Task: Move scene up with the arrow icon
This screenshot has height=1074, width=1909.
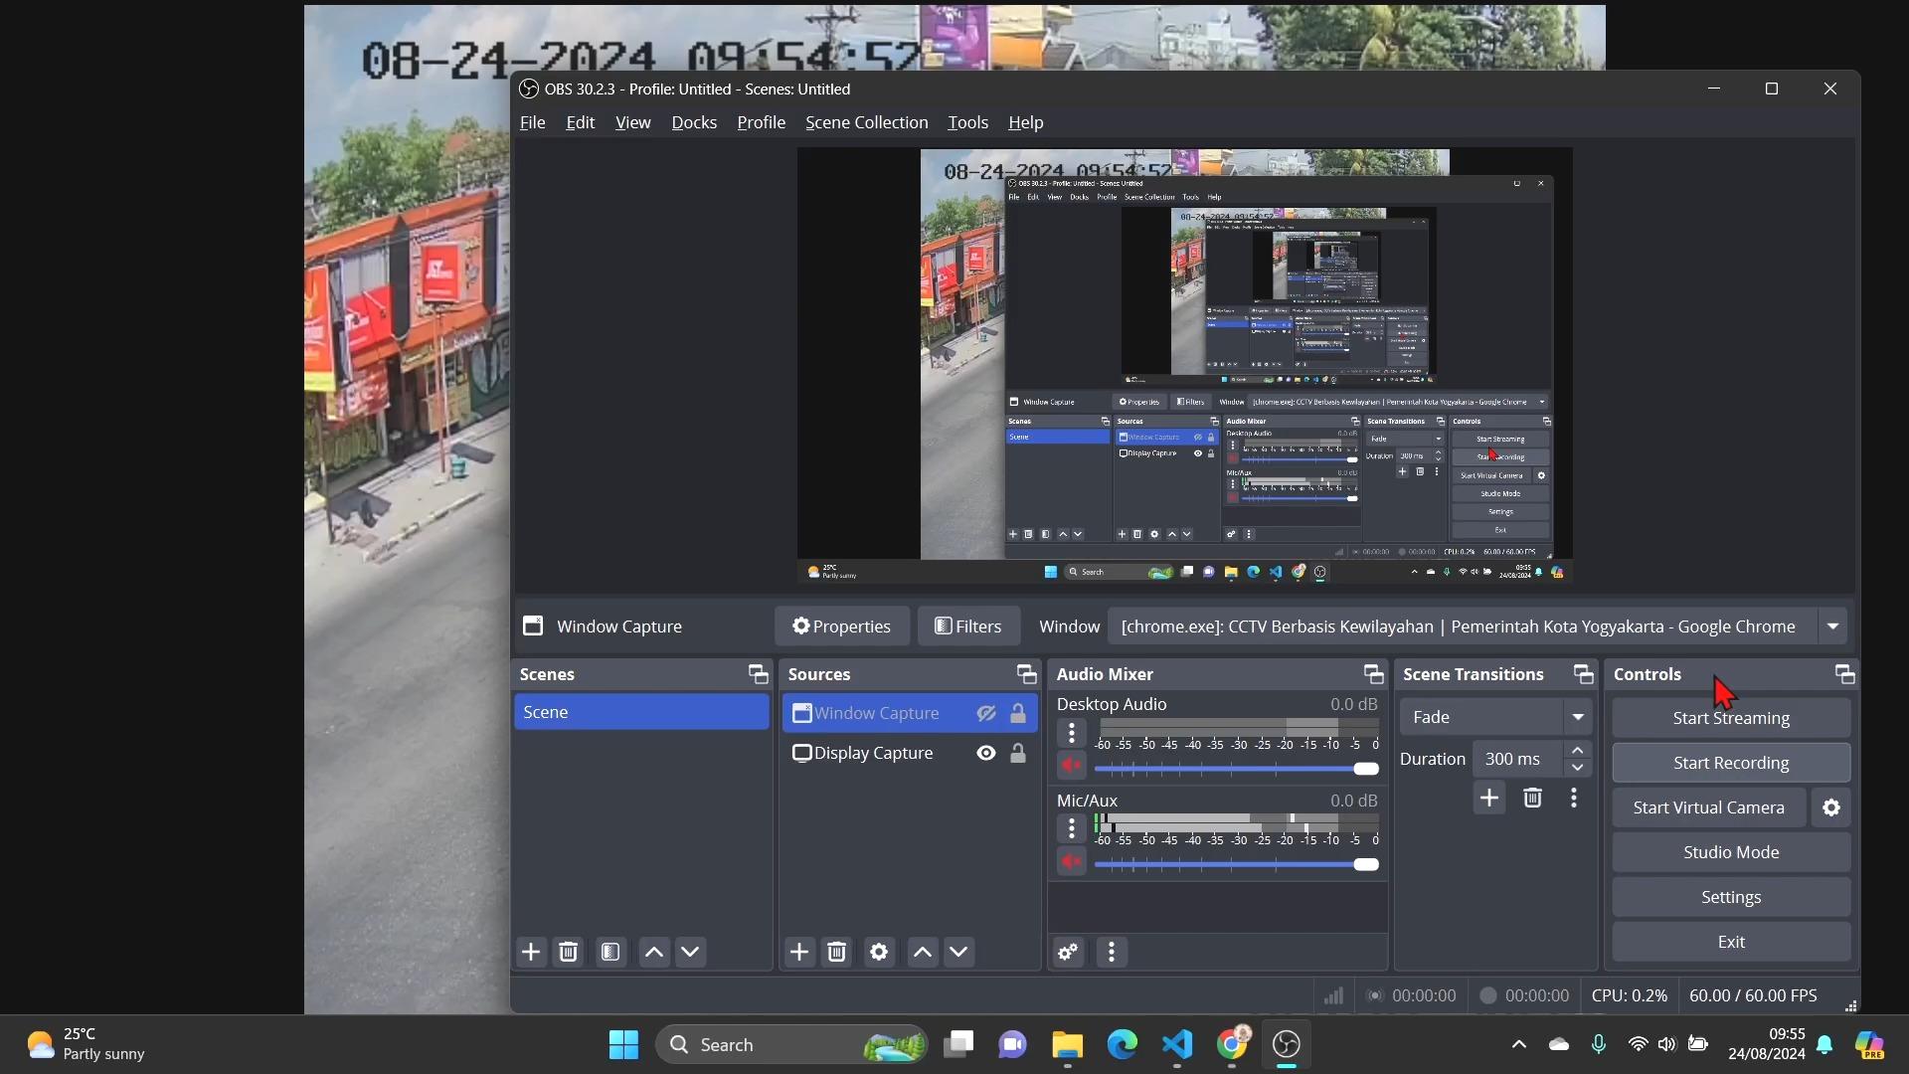Action: pos(654,953)
